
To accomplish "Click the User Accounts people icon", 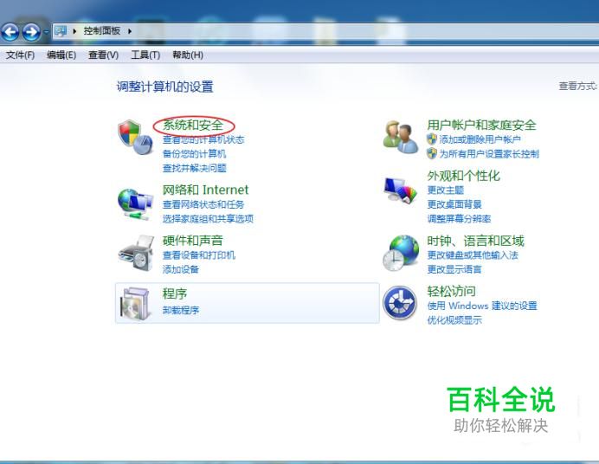I will (x=401, y=137).
